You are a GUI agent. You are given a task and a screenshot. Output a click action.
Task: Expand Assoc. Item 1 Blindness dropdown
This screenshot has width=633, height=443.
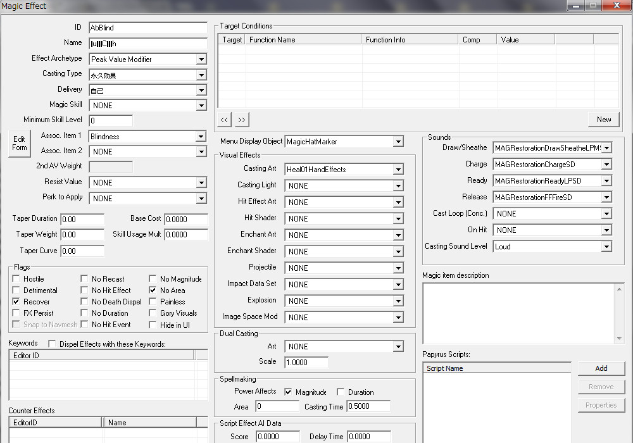tap(201, 136)
